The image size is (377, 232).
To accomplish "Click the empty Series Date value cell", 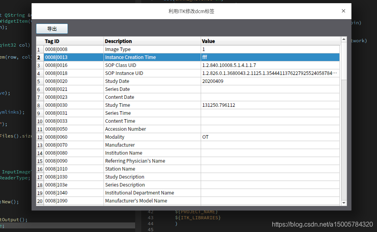I will 270,89.
